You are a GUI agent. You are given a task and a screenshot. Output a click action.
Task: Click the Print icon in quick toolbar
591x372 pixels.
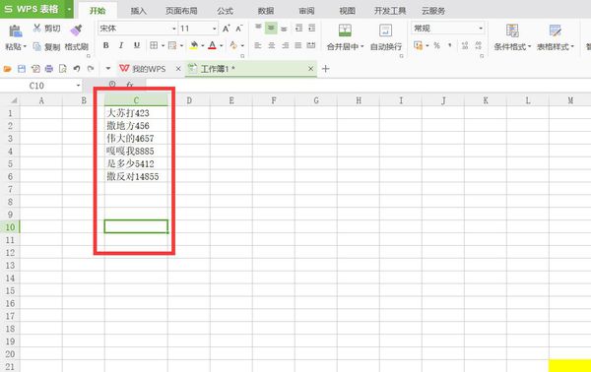49,69
